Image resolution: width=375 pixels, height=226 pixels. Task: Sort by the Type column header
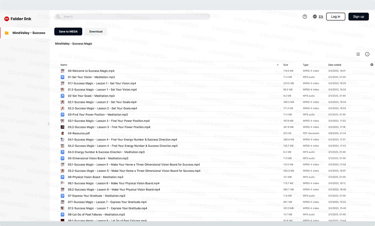coord(305,65)
